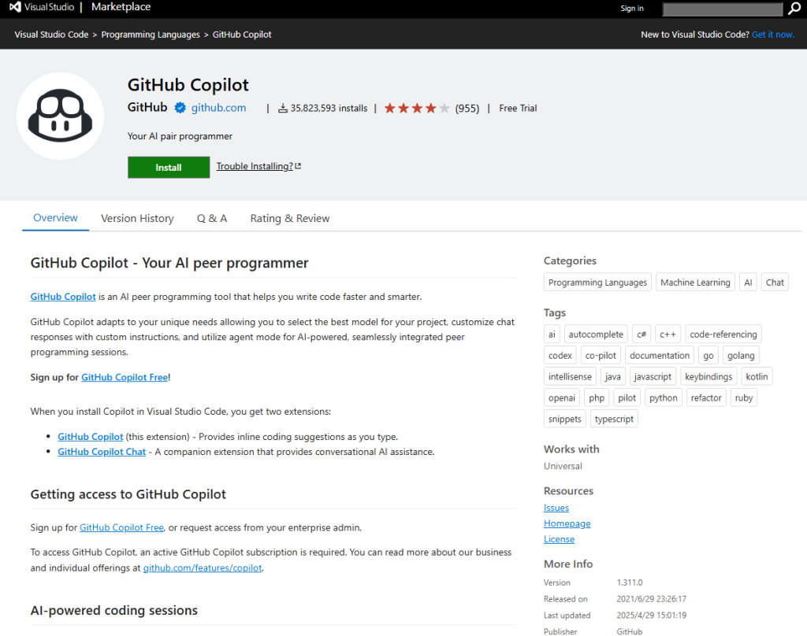Click the pilot tag
The image size is (807, 636).
627,397
